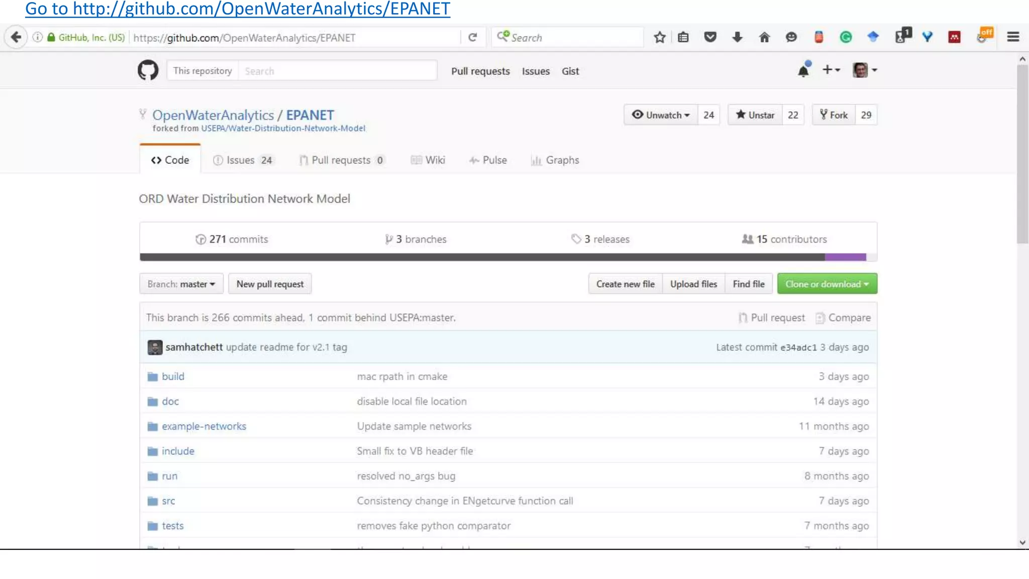Open the notifications bell icon
The height and width of the screenshot is (579, 1029).
point(803,70)
